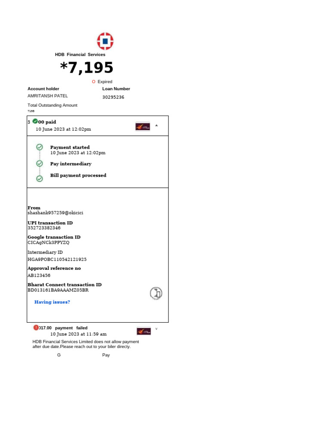
Task: Click the G Pay footer label
Action: pos(83,355)
